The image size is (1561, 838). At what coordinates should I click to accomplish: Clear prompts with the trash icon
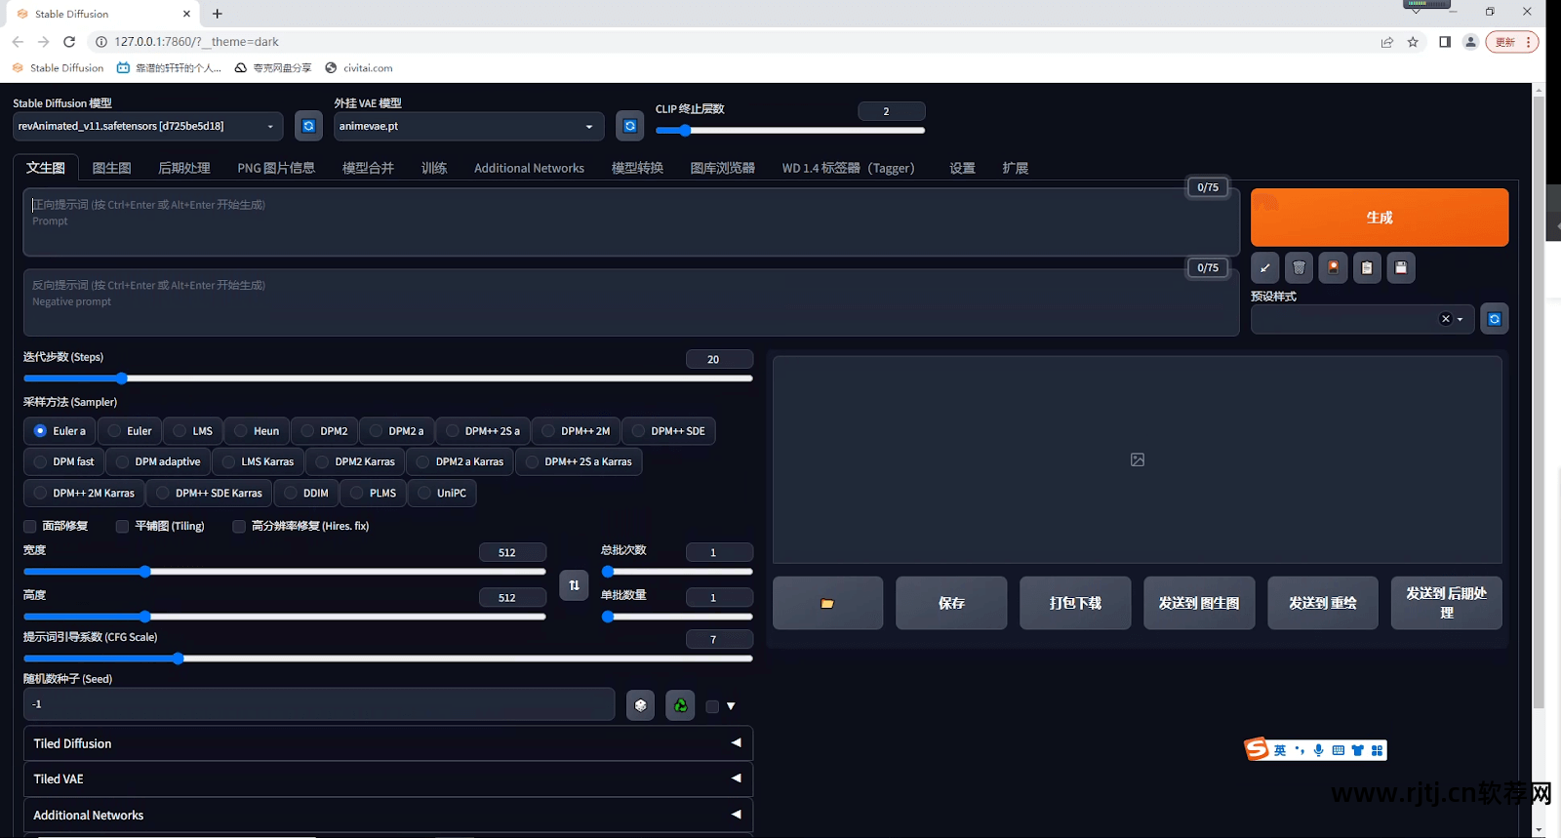pos(1299,267)
